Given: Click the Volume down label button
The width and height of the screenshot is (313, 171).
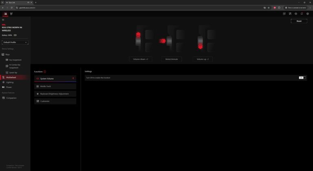Looking at the screenshot, I should pos(141,59).
